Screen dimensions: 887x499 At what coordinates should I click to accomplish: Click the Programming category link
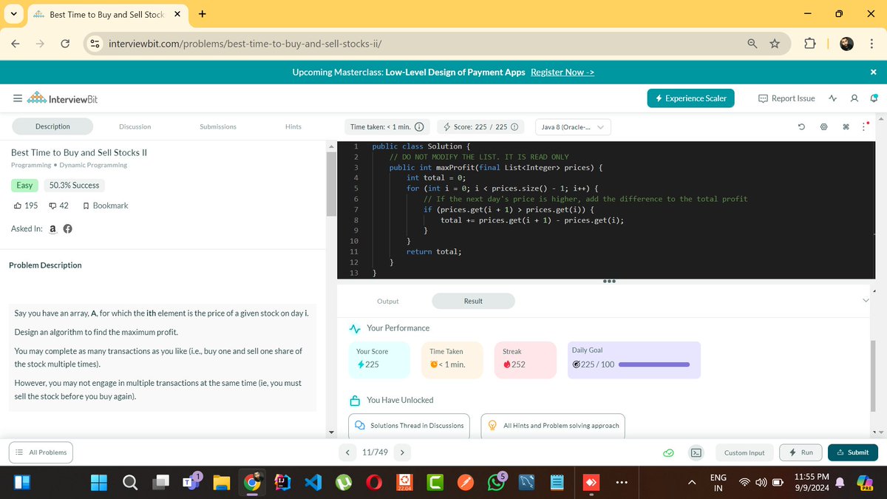(x=31, y=165)
